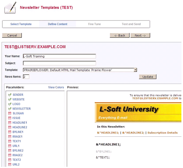Select the URL2 placeholder link
Image resolution: width=183 pixels, height=168 pixels.
16,164
